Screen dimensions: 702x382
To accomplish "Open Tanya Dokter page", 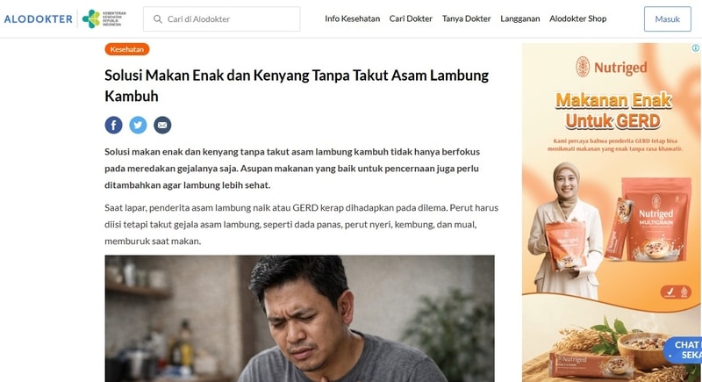I will (467, 18).
